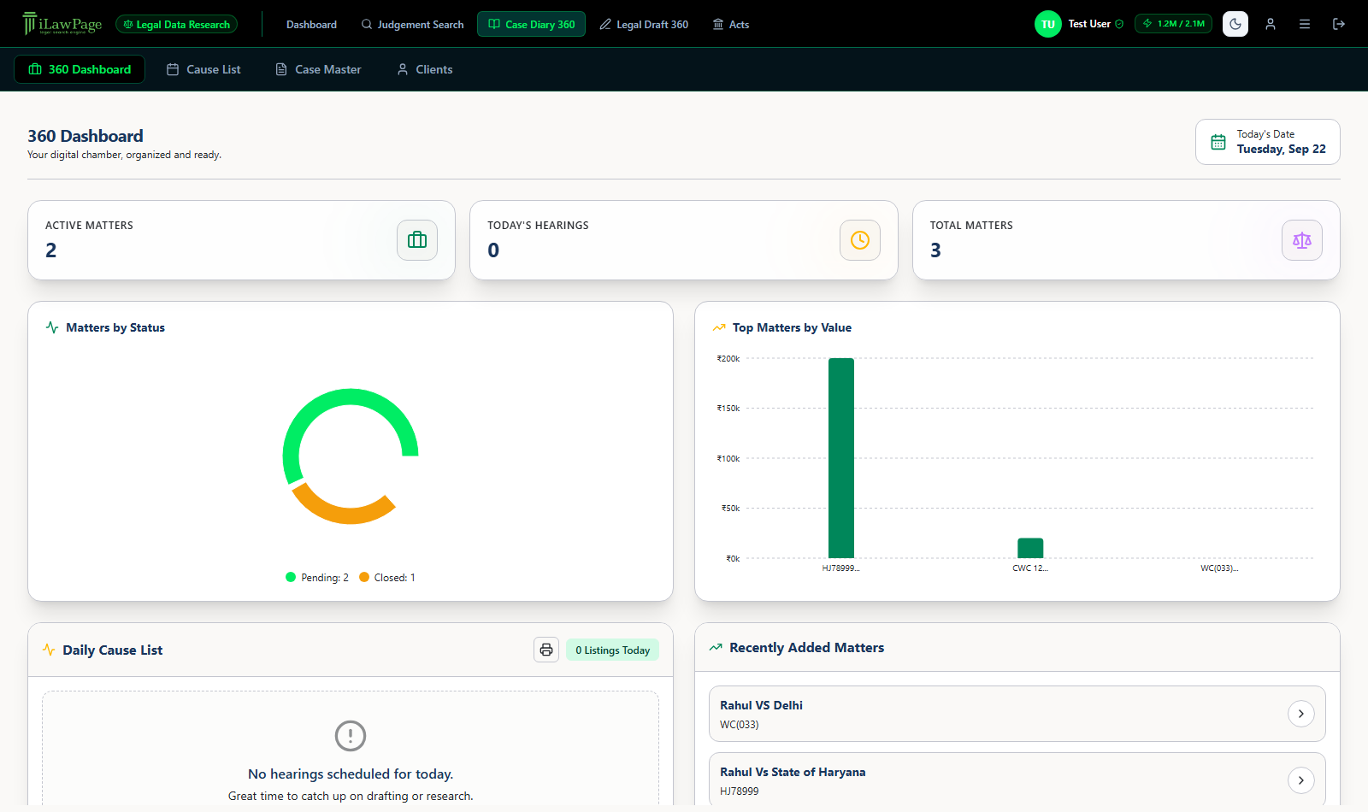Click the scales icon in Total Matters
1368x812 pixels.
(1302, 240)
